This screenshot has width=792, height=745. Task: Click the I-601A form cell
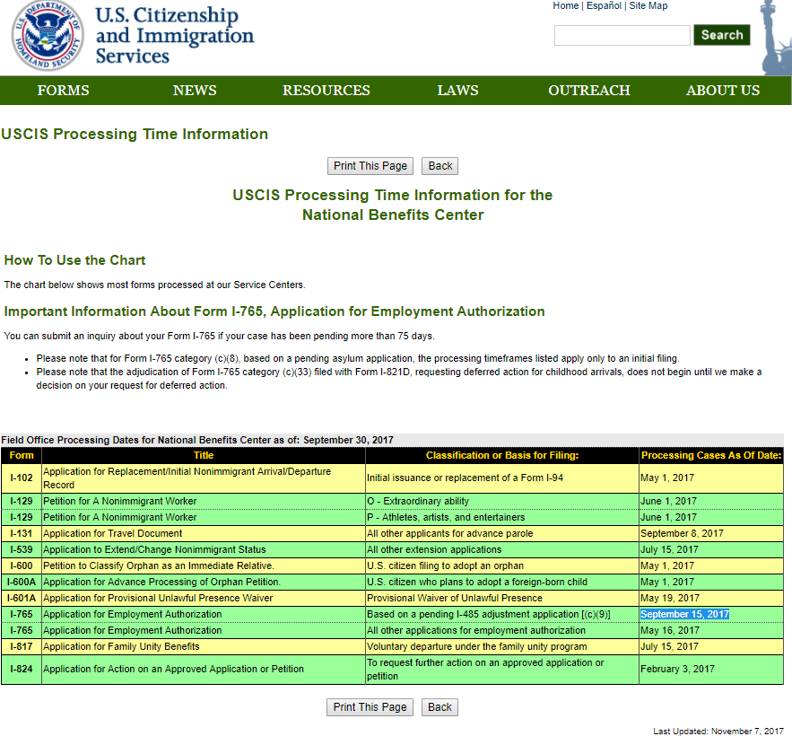pos(22,599)
